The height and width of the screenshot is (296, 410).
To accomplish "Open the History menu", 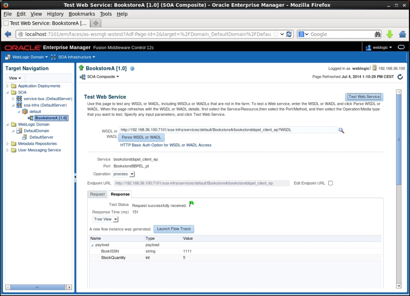I will 55,14.
